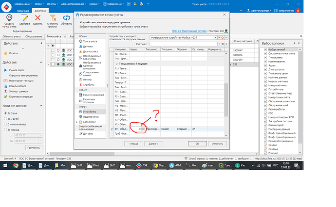The height and width of the screenshot is (207, 336).
Task: Open the Копирование данных page
Action: click(x=91, y=74)
